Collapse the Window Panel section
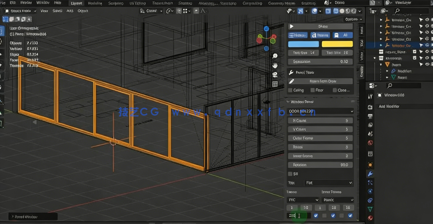433x224 pixels. [288, 102]
